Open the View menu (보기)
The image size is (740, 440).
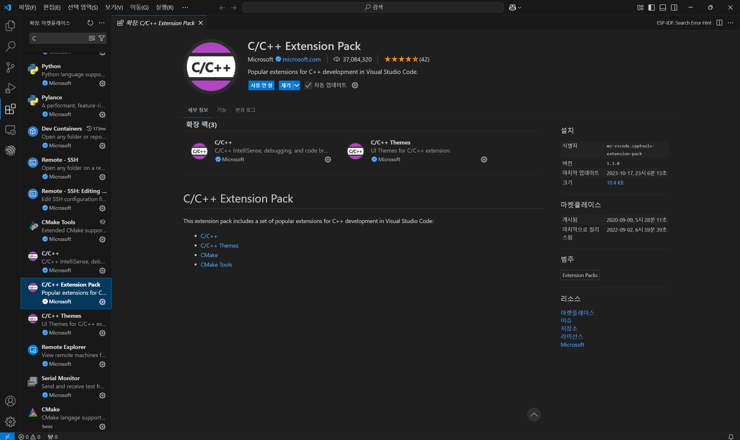pyautogui.click(x=114, y=8)
